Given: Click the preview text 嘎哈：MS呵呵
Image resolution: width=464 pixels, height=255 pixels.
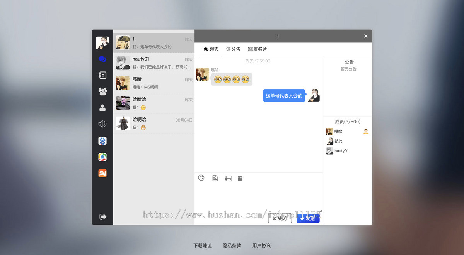Looking at the screenshot, I should pos(145,87).
